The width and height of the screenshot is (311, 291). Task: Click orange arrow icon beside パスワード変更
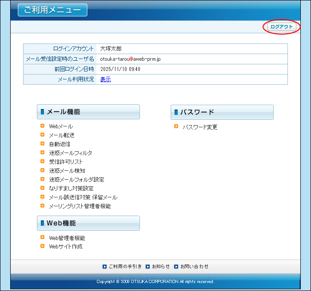[x=176, y=126]
